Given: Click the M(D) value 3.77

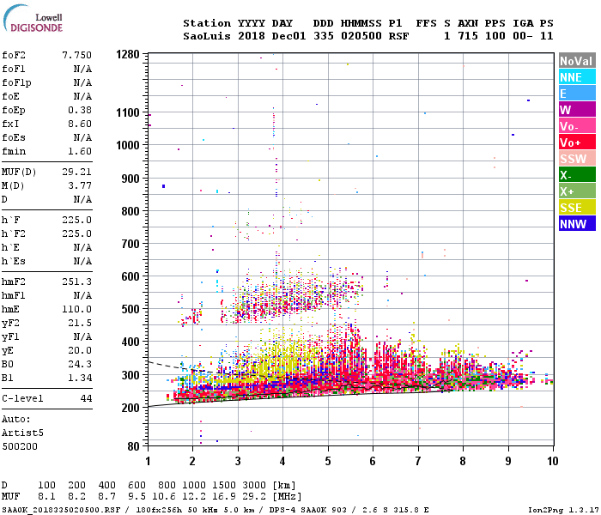Looking at the screenshot, I should (x=80, y=185).
